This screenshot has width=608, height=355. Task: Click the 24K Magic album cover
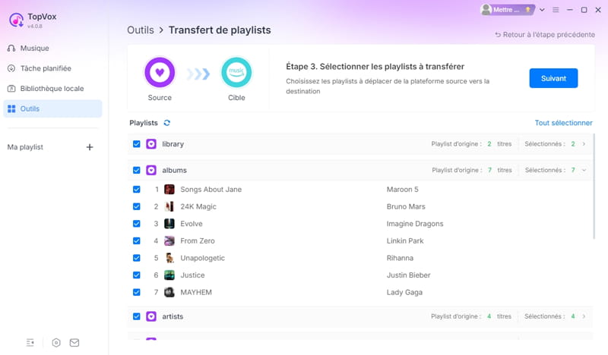point(169,206)
